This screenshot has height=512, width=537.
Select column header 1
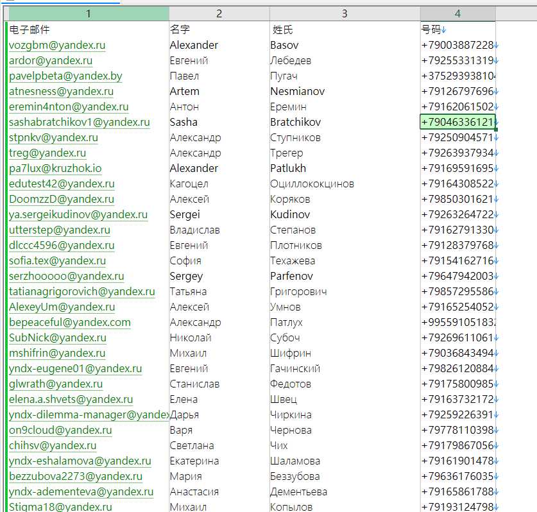click(x=89, y=13)
